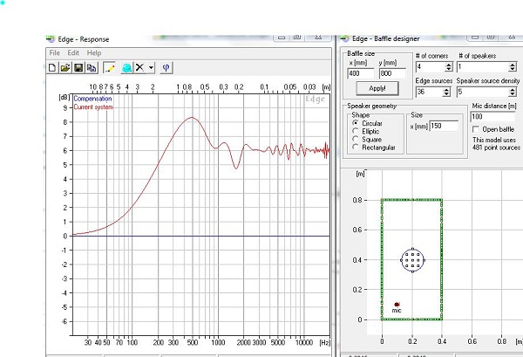
Task: Select the Circular shape radio button
Action: click(x=356, y=123)
